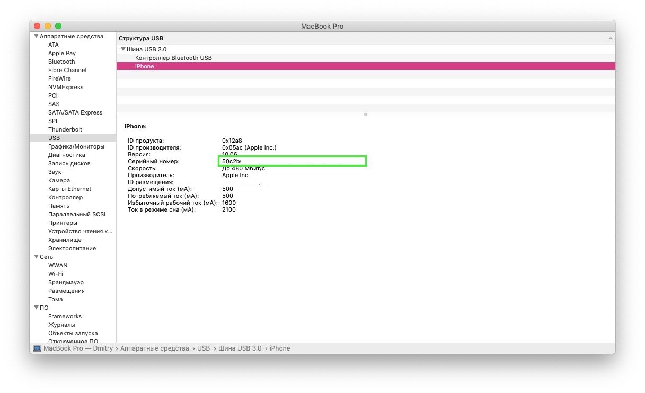Select SATA/SATA Express item
Screen dimensions: 645x393
pos(75,112)
